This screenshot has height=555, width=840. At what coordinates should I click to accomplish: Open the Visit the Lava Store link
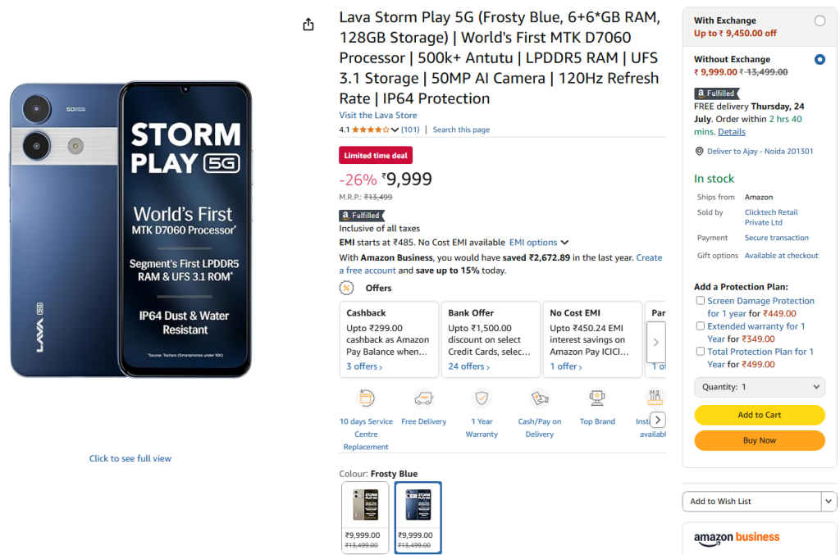(378, 116)
